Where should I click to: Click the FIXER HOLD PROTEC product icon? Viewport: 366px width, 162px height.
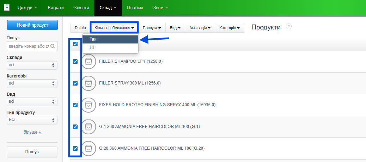[89, 105]
